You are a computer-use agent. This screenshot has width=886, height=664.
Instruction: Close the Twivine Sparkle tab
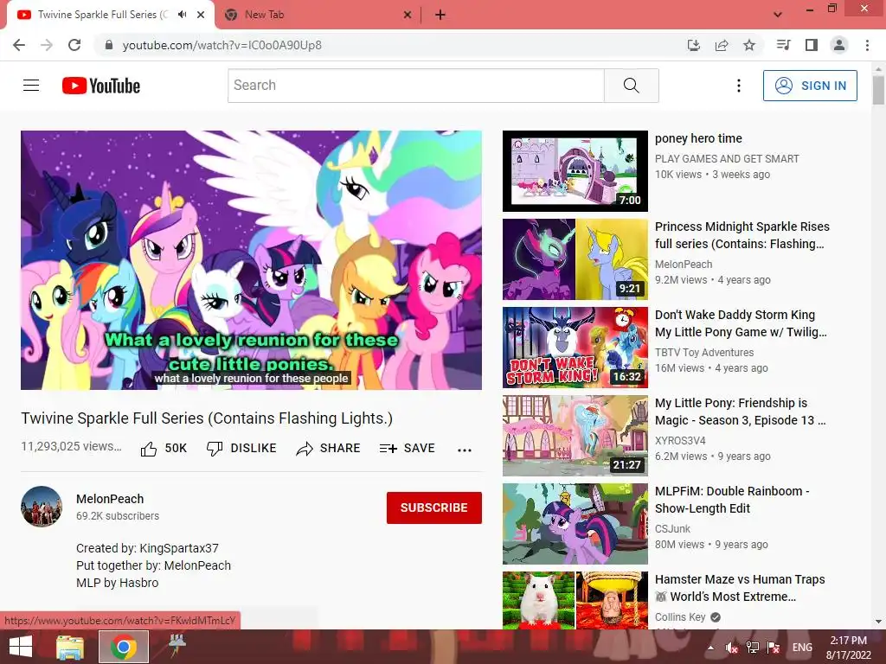(201, 15)
